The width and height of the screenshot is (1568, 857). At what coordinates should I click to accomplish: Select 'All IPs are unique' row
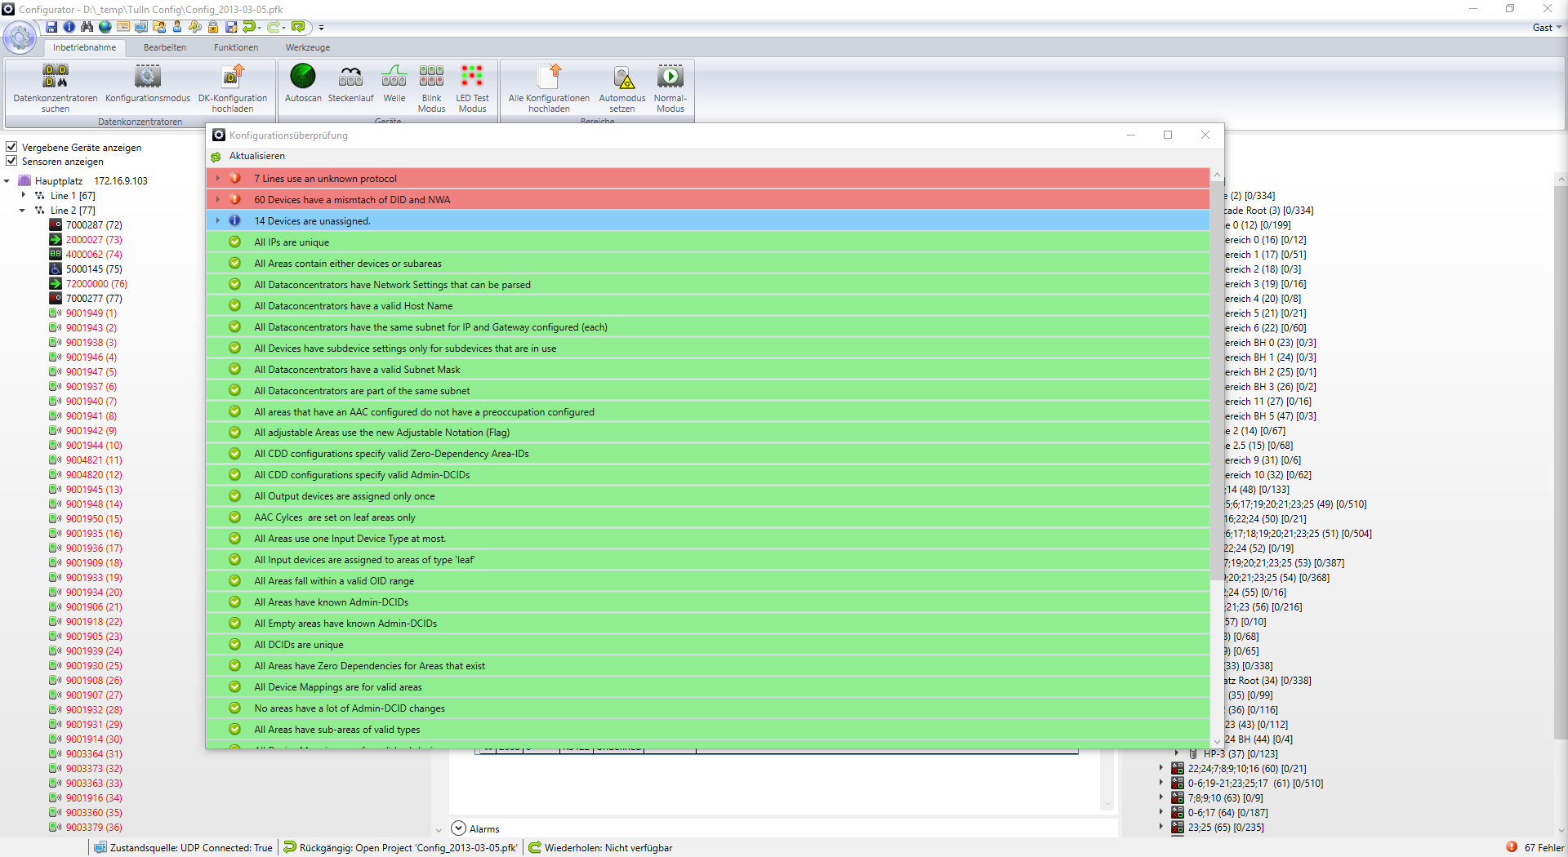[708, 242]
